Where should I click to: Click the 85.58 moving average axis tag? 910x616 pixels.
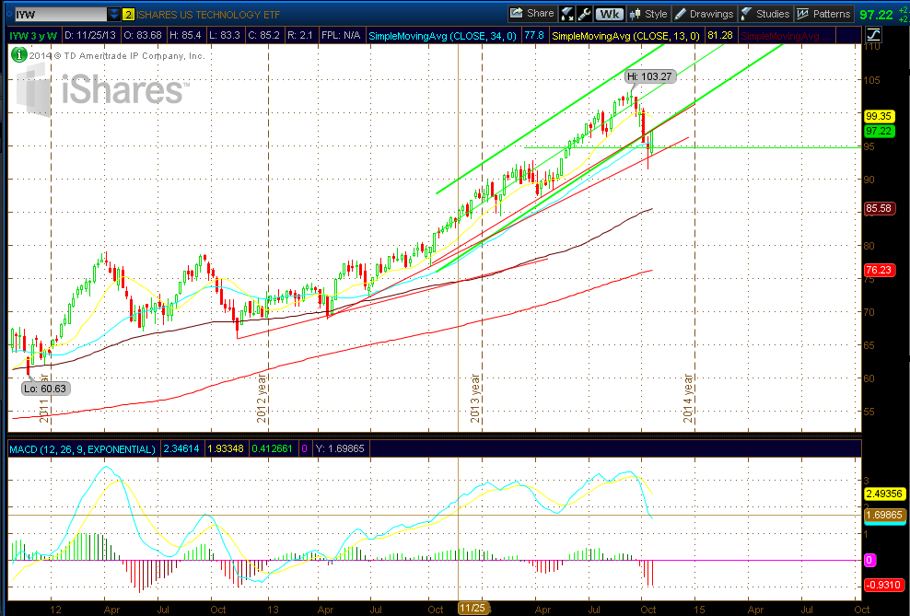coord(879,208)
